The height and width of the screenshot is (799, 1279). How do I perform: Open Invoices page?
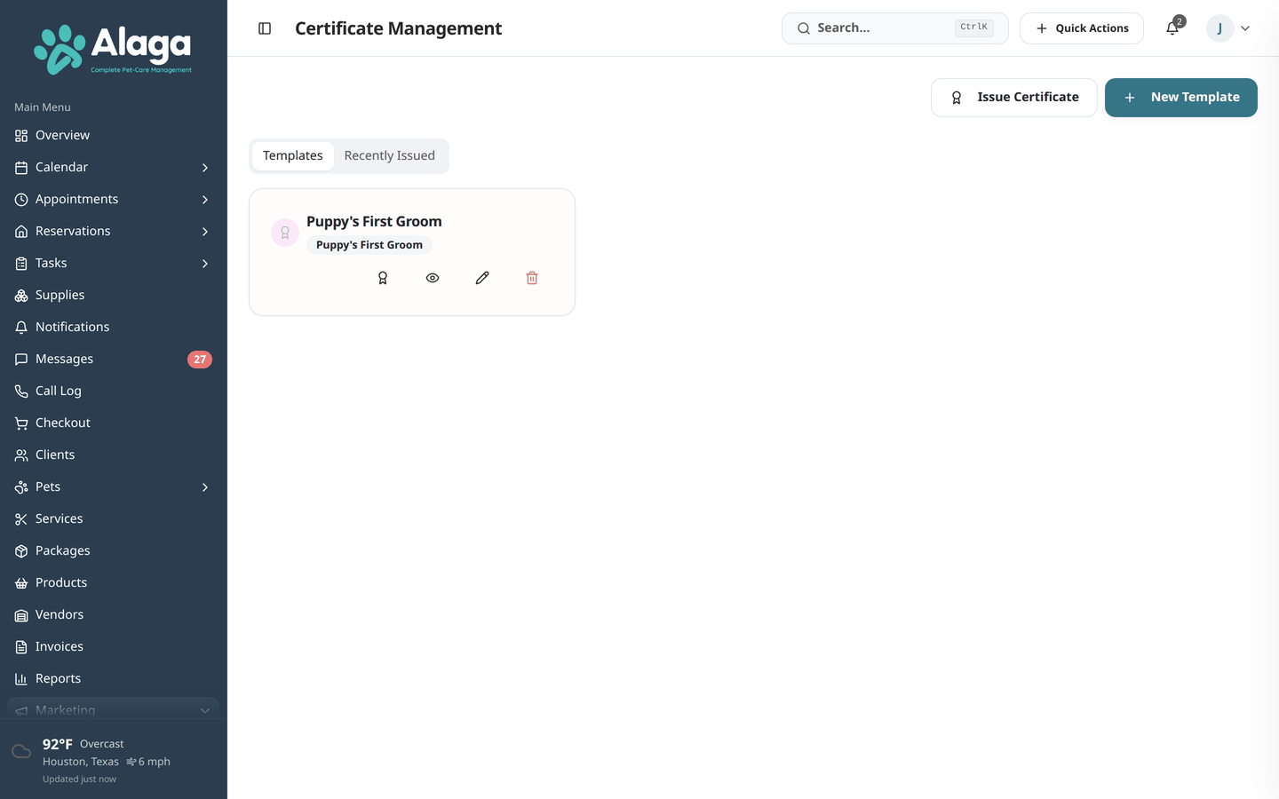click(114, 646)
